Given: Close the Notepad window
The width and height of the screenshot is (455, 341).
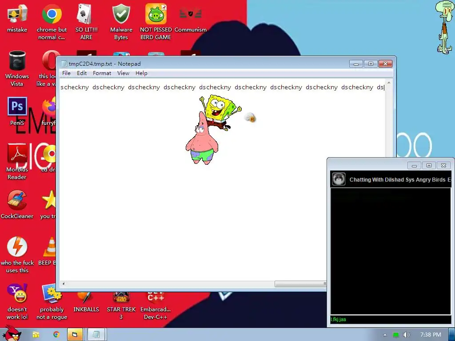Looking at the screenshot, I should [385, 63].
